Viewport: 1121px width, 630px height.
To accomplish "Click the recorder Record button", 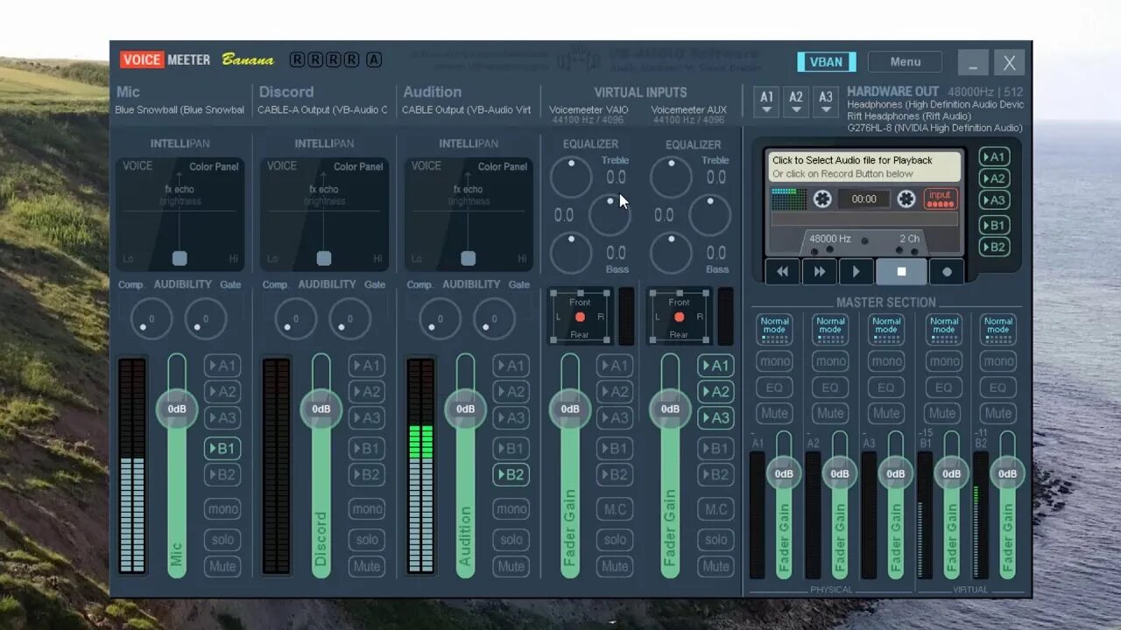I will (x=947, y=272).
